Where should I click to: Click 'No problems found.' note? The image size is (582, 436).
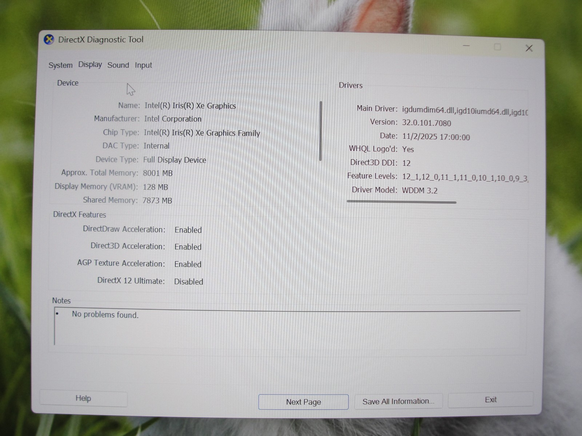click(x=105, y=315)
